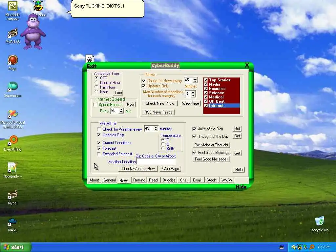The width and height of the screenshot is (336, 252).
Task: Select temperature Both radio button
Action: pyautogui.click(x=163, y=148)
